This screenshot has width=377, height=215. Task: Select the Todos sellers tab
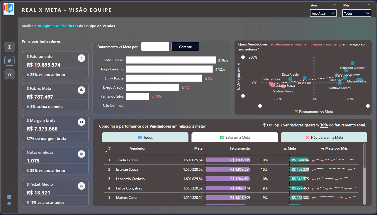(x=145, y=137)
